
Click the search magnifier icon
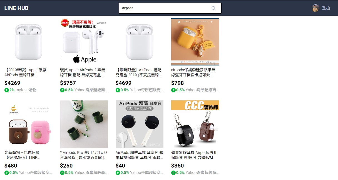[x=214, y=8]
